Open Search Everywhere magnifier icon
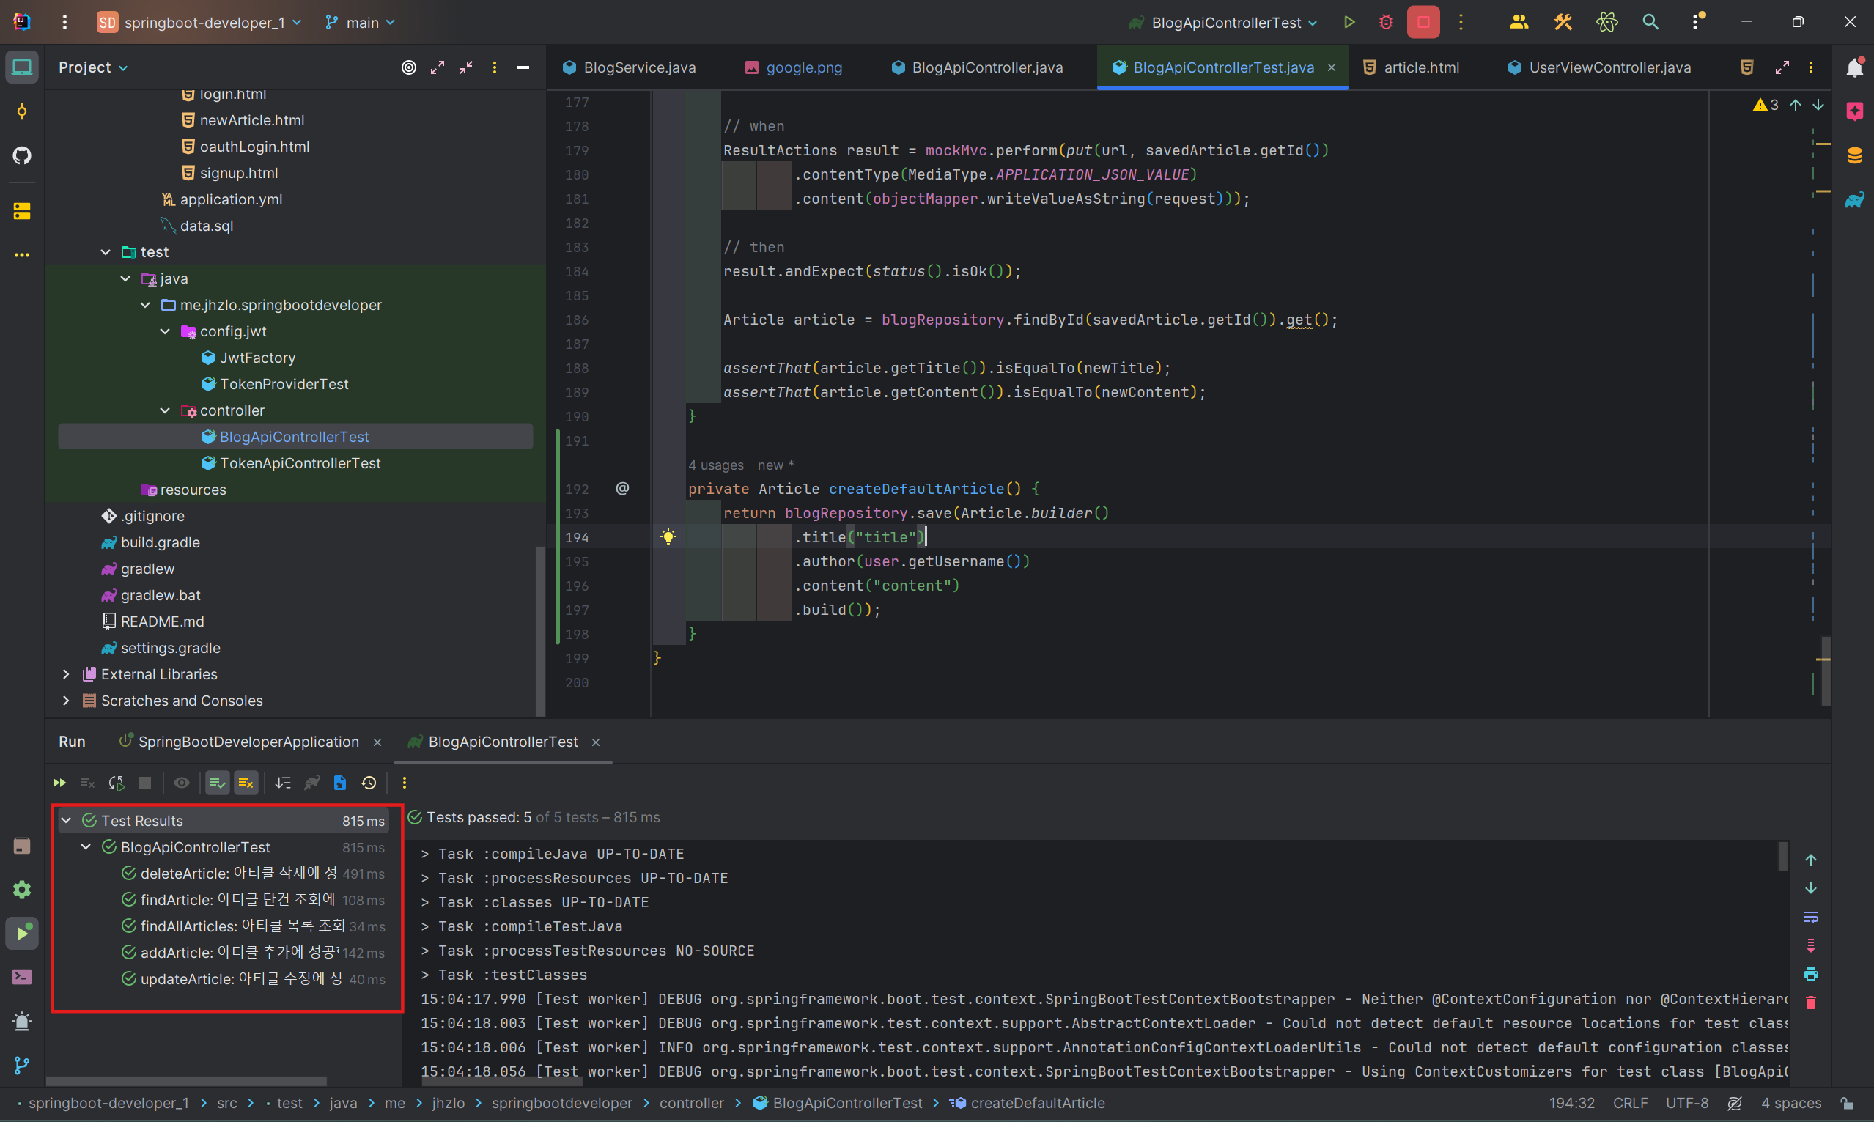1874x1122 pixels. (x=1650, y=22)
